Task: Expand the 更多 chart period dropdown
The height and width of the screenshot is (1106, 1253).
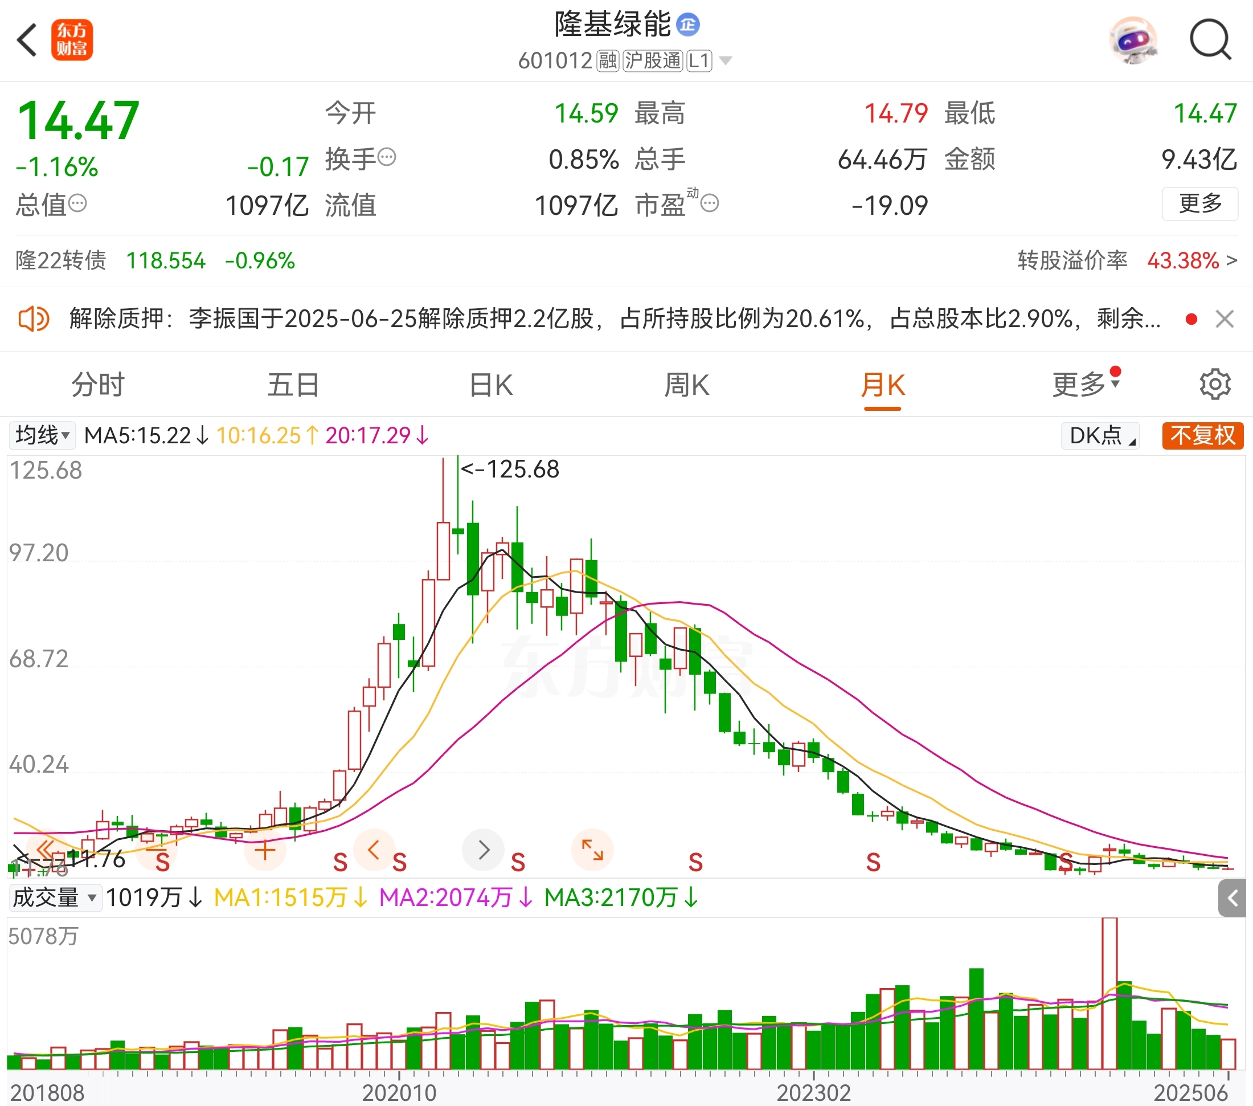Action: (x=1086, y=384)
